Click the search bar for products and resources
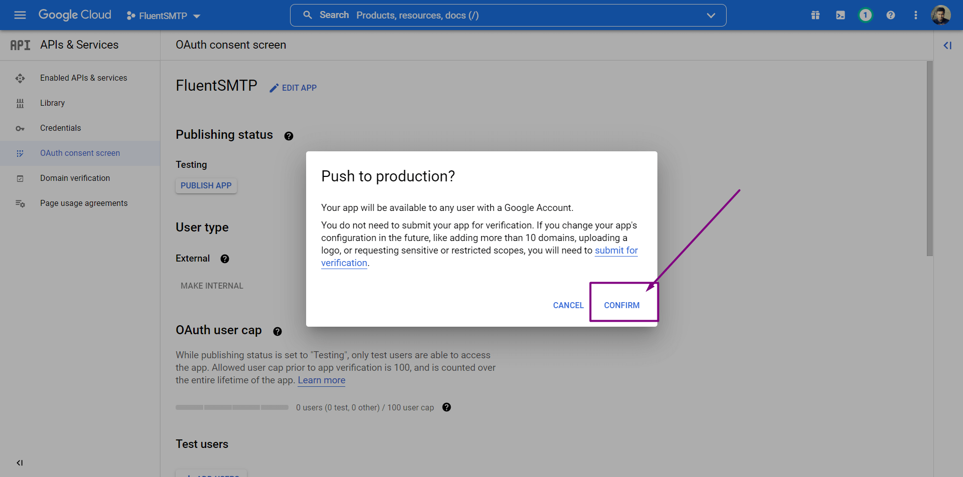The image size is (963, 477). coord(508,15)
